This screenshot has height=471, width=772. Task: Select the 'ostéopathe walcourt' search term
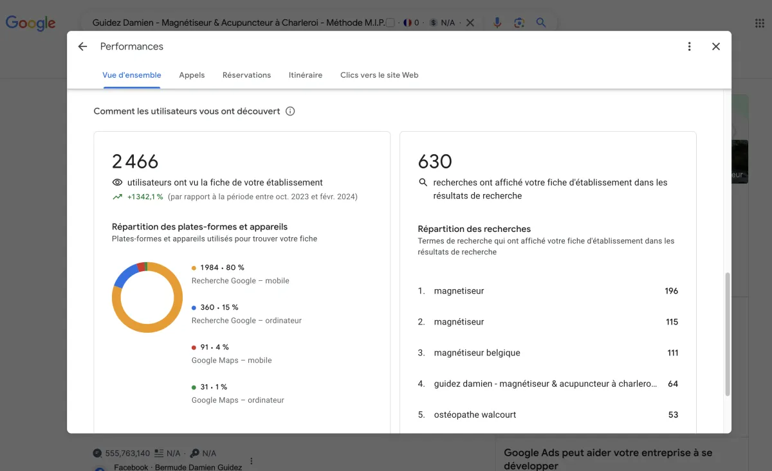[548, 414]
